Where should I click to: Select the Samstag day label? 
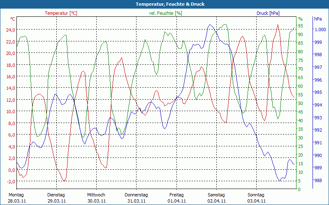(216, 195)
